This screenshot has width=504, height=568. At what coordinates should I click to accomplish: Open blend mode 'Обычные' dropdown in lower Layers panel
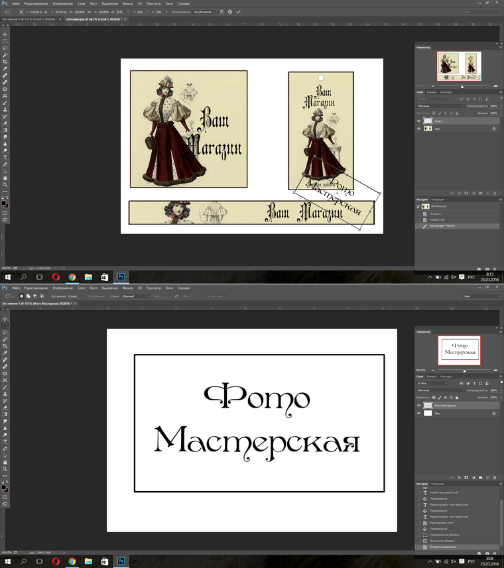(x=440, y=390)
